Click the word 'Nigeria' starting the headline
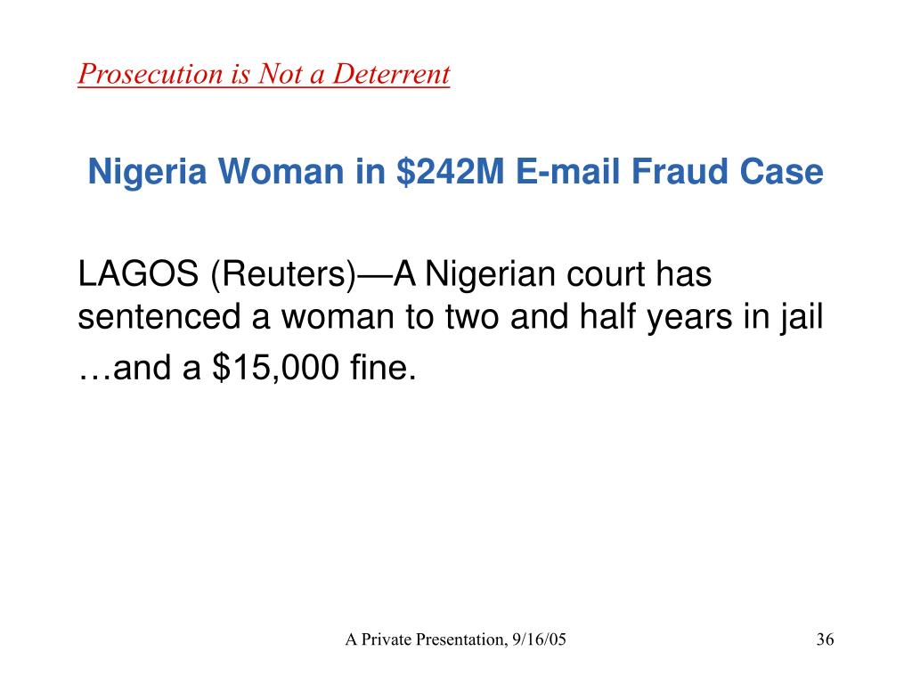 pos(147,172)
